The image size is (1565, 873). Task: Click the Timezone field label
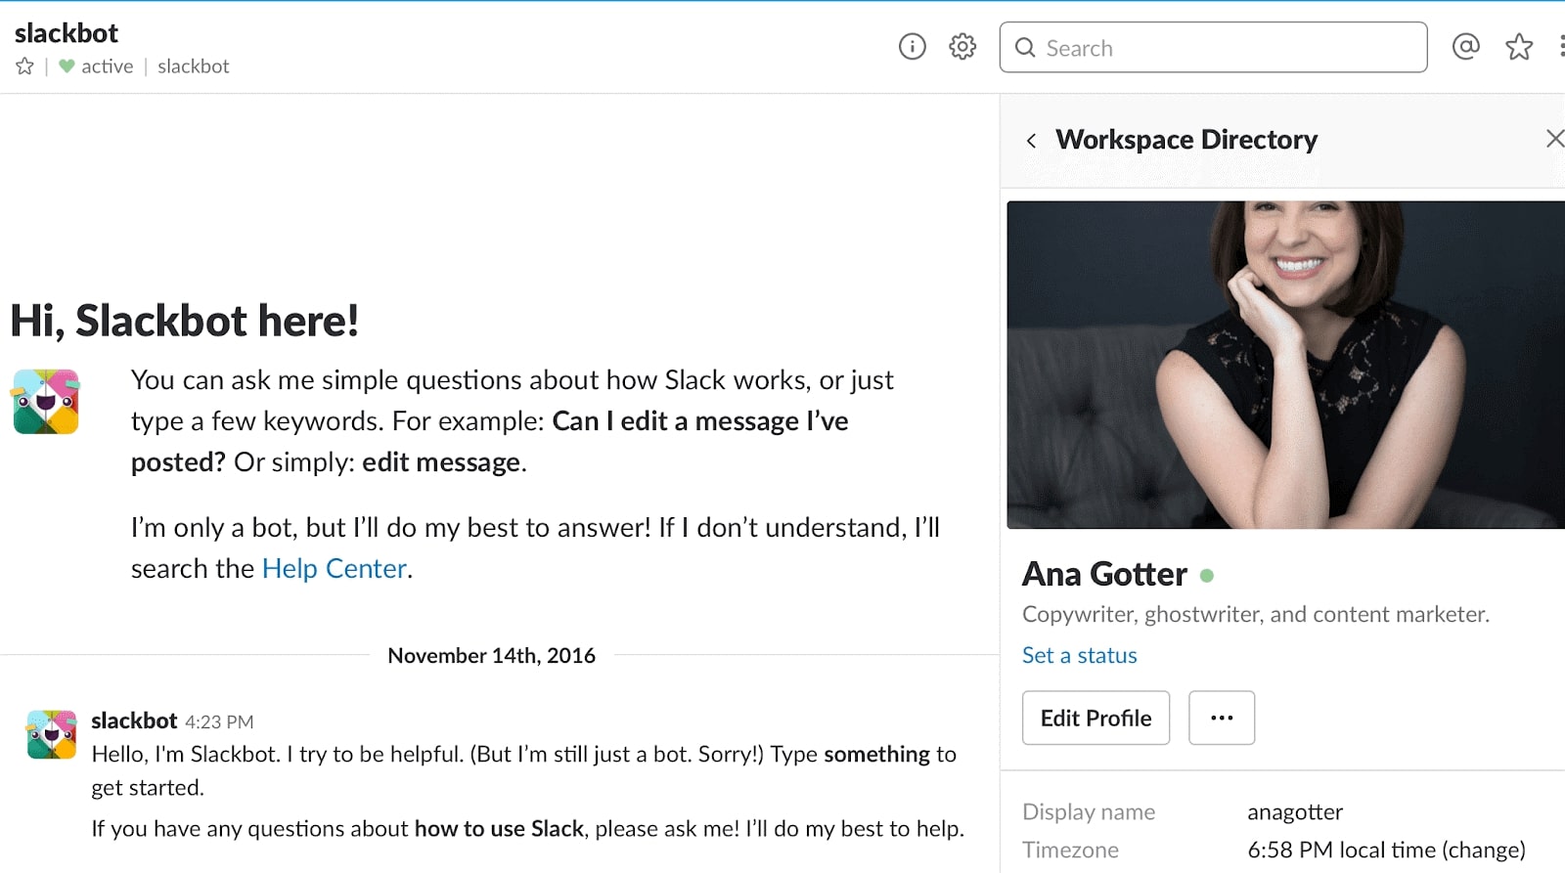click(1070, 850)
